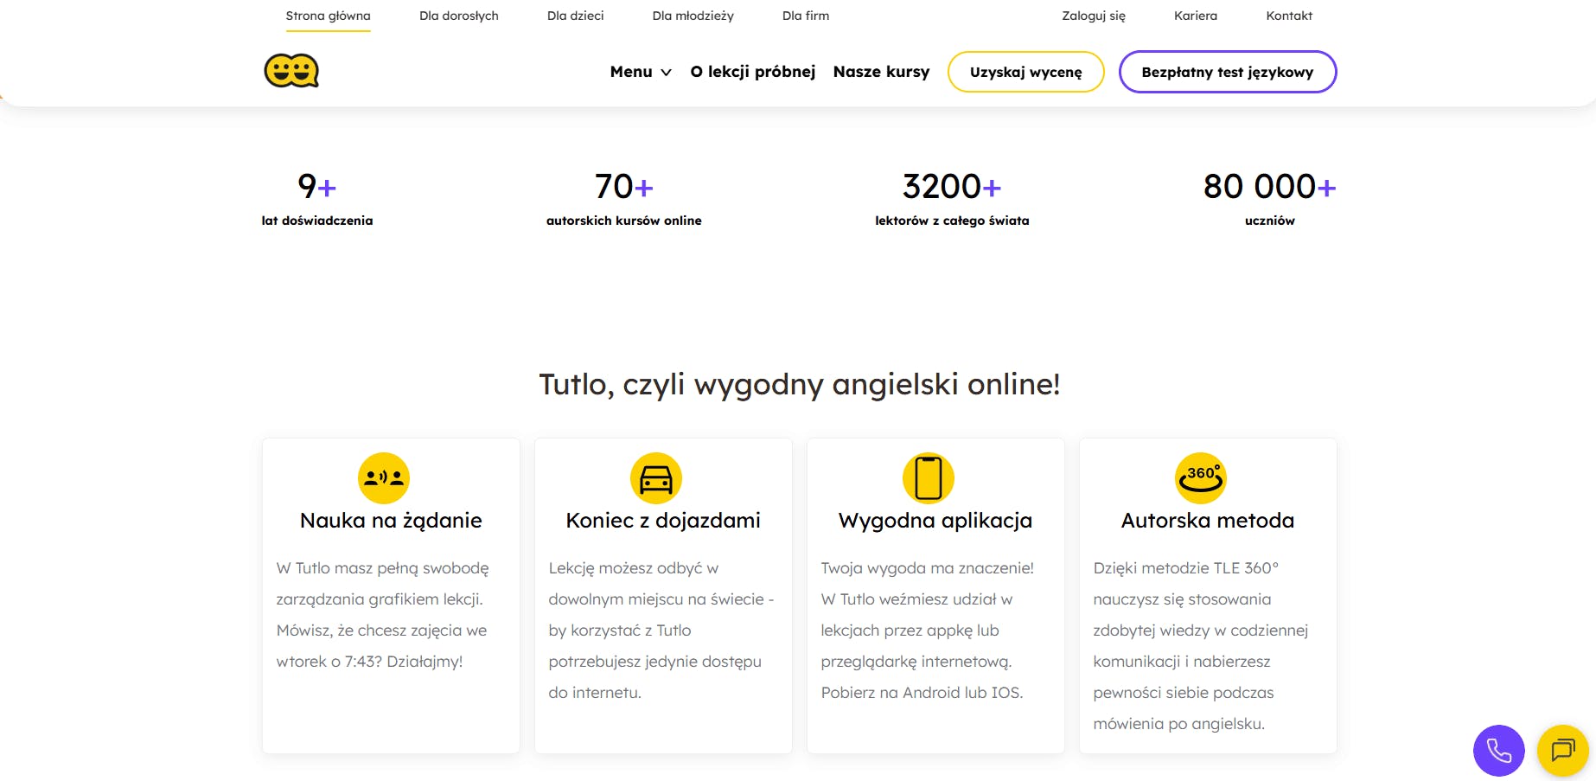Image resolution: width=1596 pixels, height=781 pixels.
Task: Click the 360 degree method icon
Action: click(1200, 477)
